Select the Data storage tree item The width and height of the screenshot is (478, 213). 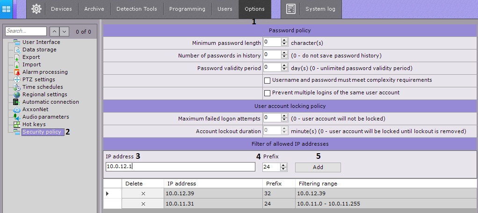click(x=39, y=50)
